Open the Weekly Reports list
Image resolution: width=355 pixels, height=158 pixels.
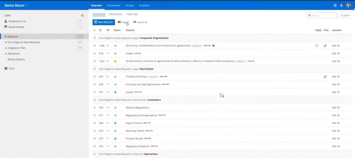(16, 59)
